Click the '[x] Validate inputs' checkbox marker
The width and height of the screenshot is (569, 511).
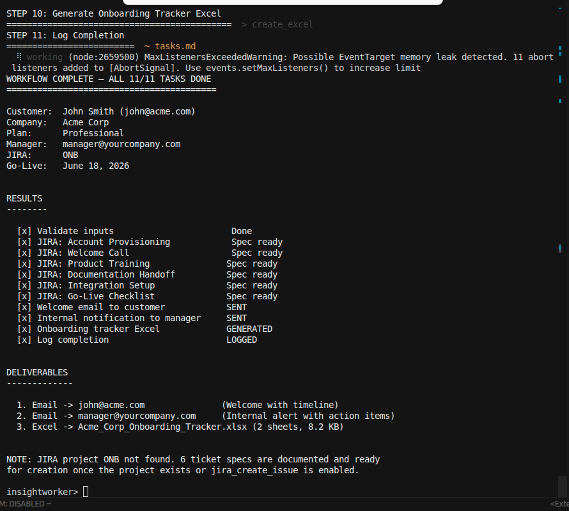point(24,231)
